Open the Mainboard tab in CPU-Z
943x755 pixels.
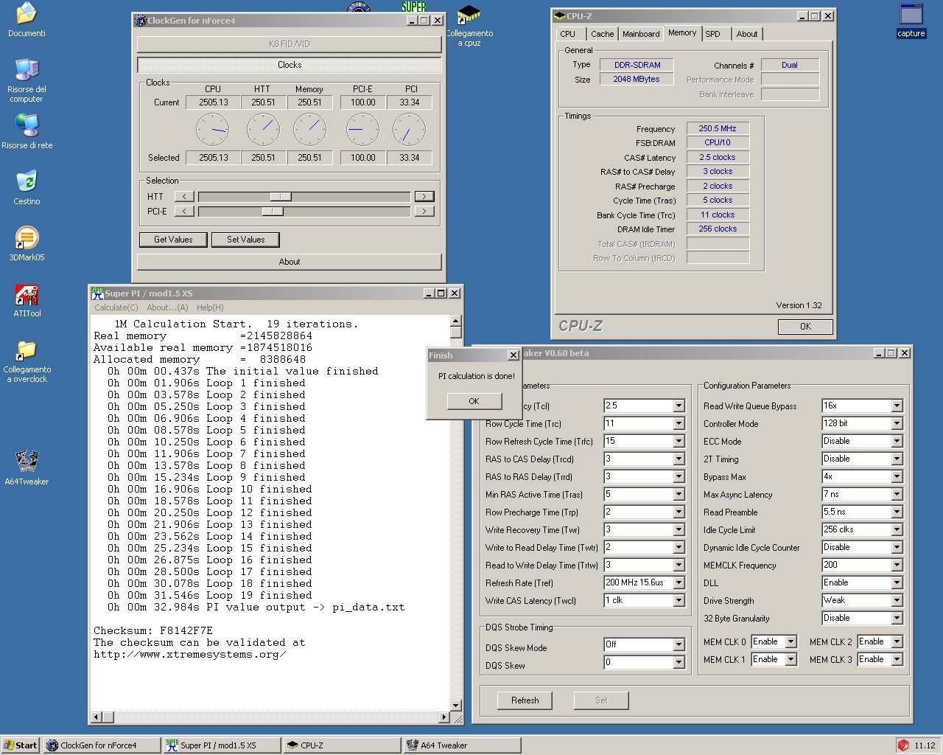click(641, 34)
